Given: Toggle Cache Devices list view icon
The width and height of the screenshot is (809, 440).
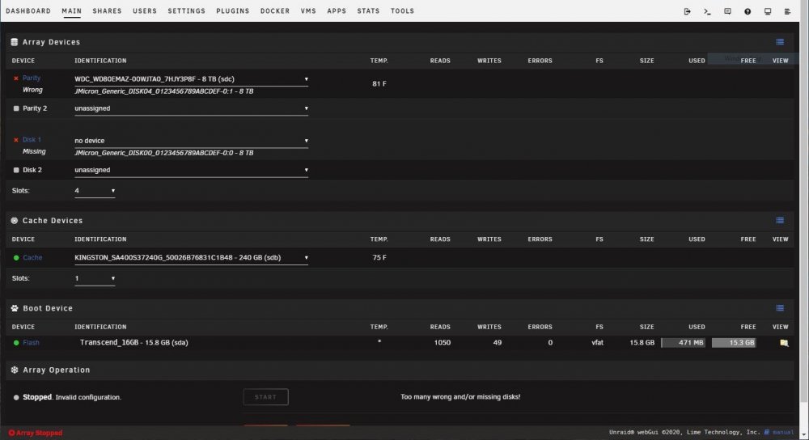Looking at the screenshot, I should [x=780, y=220].
